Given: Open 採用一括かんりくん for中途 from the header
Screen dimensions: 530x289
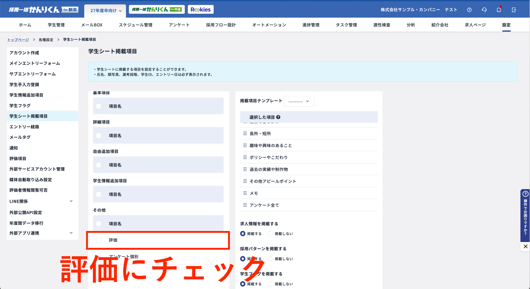Looking at the screenshot, I should coord(157,9).
